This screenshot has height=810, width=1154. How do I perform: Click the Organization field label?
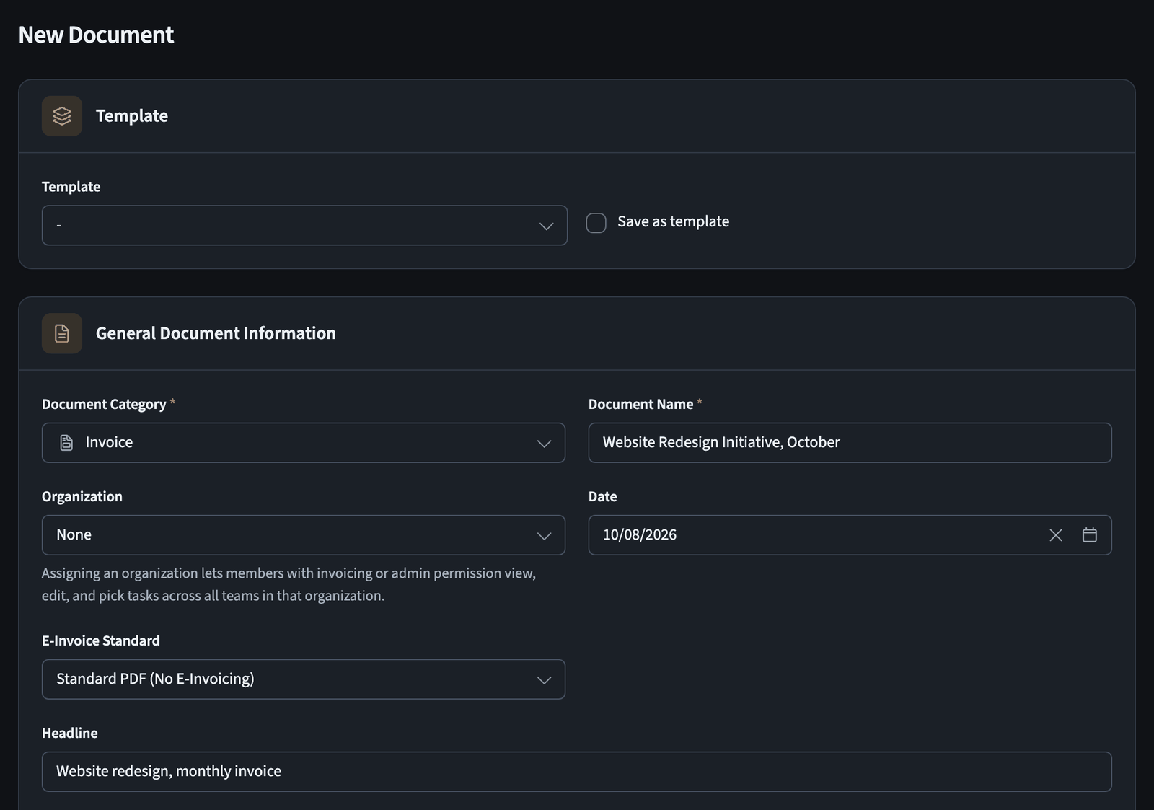coord(82,496)
